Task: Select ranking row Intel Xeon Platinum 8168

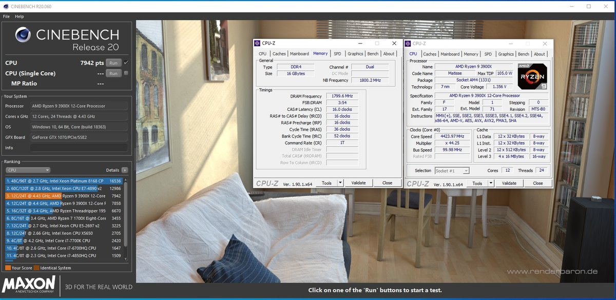Action: point(64,181)
